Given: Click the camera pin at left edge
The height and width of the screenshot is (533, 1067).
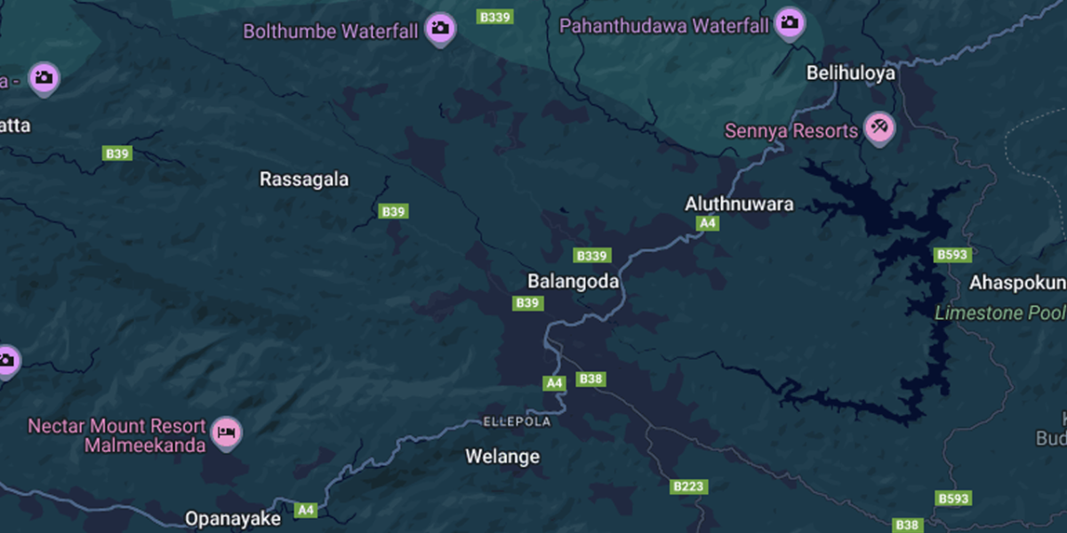Looking at the screenshot, I should pos(5,361).
